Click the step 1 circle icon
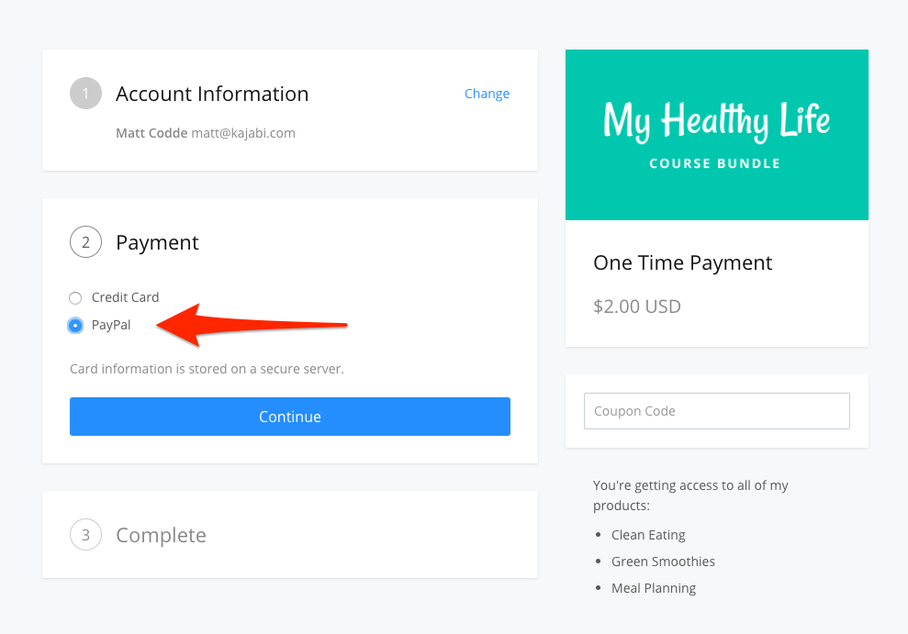 (85, 94)
